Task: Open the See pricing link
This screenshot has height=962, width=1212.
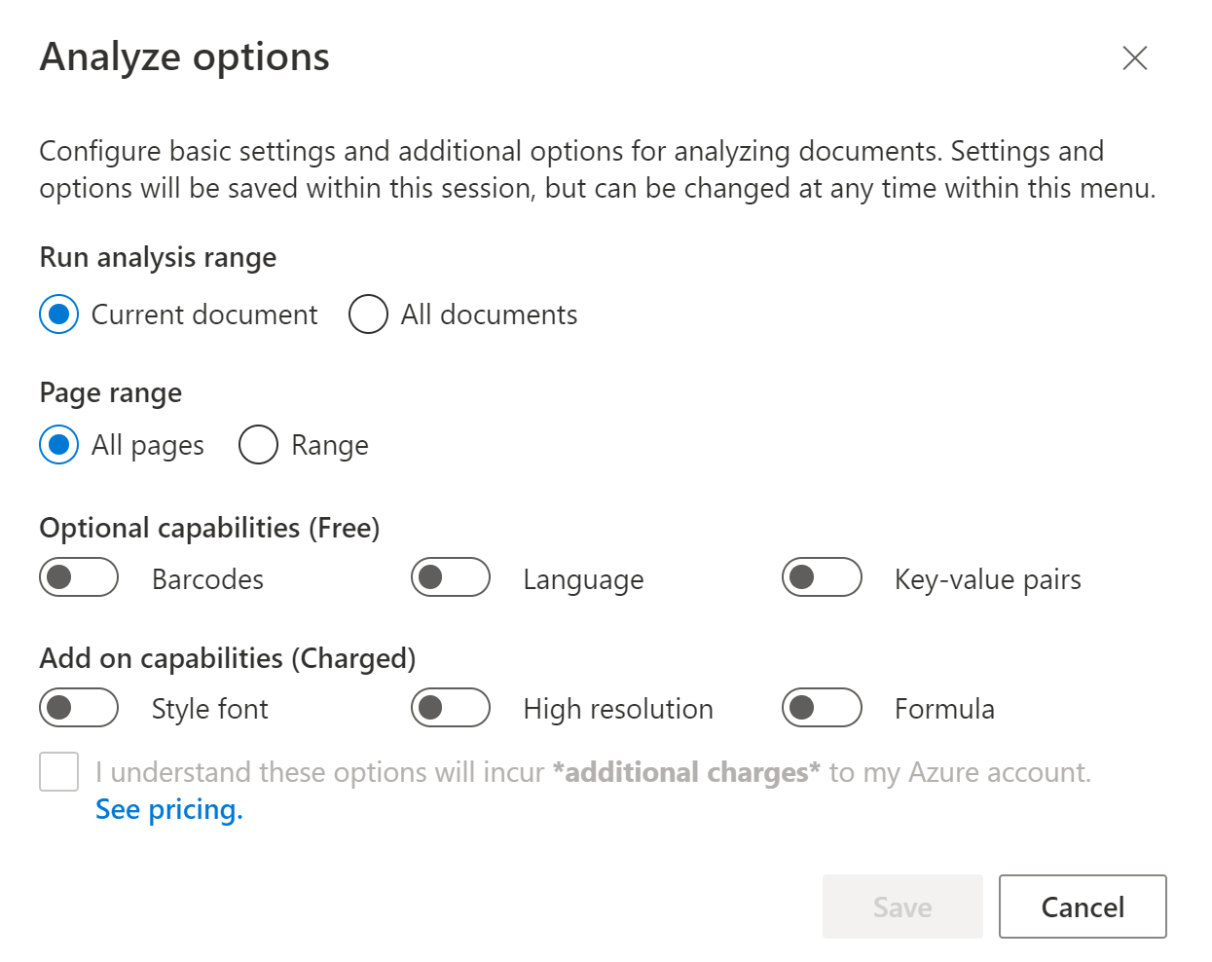Action: coord(169,810)
